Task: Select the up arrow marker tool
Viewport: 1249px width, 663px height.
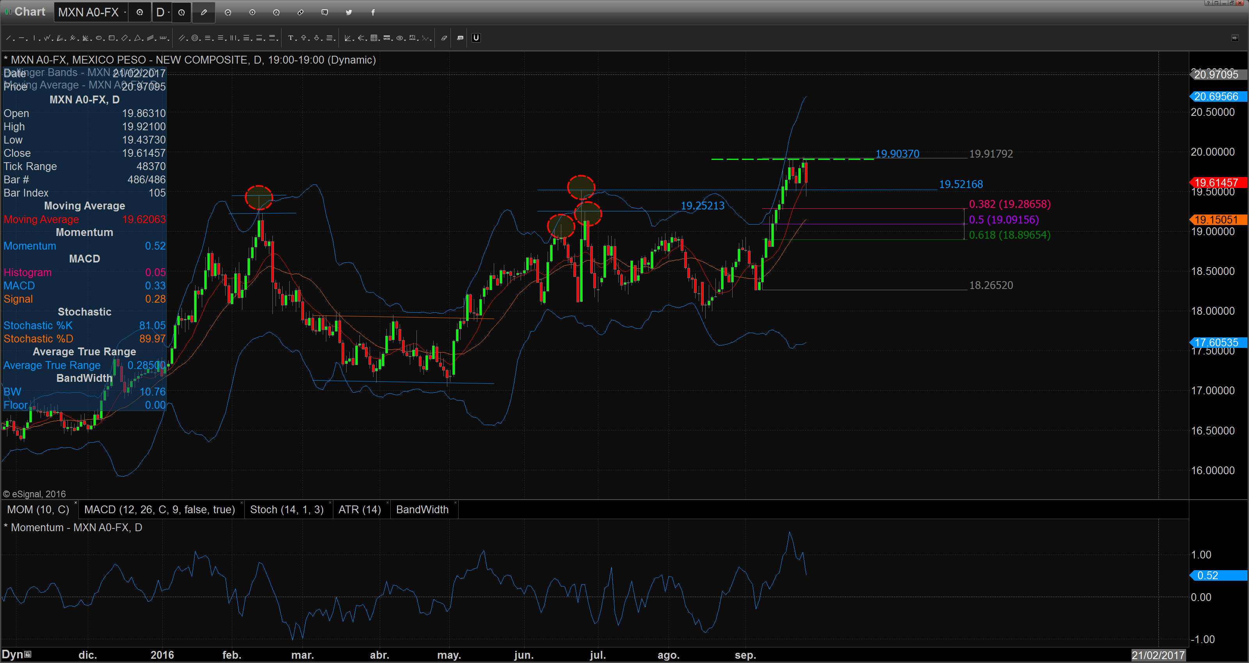Action: point(304,38)
